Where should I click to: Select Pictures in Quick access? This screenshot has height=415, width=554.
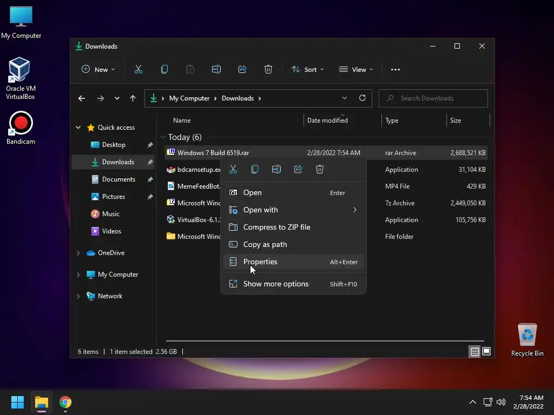[114, 197]
